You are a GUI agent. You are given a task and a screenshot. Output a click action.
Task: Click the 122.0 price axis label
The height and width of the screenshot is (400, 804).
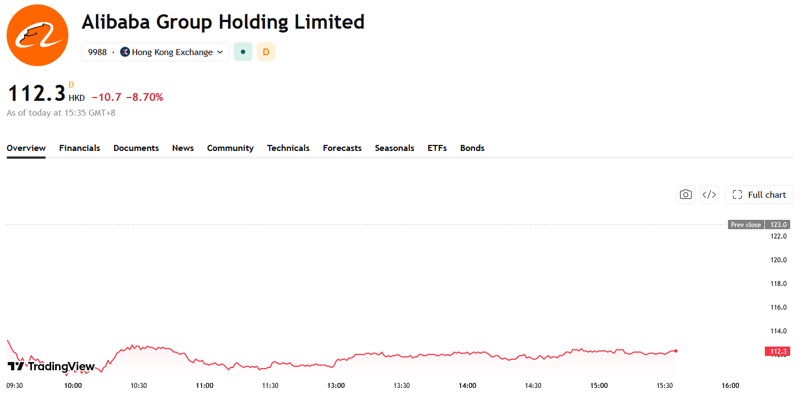click(778, 236)
